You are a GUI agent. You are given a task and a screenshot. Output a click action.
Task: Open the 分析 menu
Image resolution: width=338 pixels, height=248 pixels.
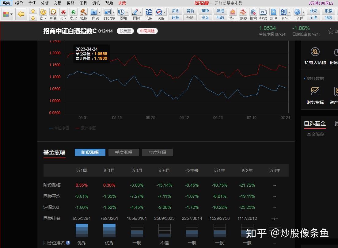(x=45, y=3)
